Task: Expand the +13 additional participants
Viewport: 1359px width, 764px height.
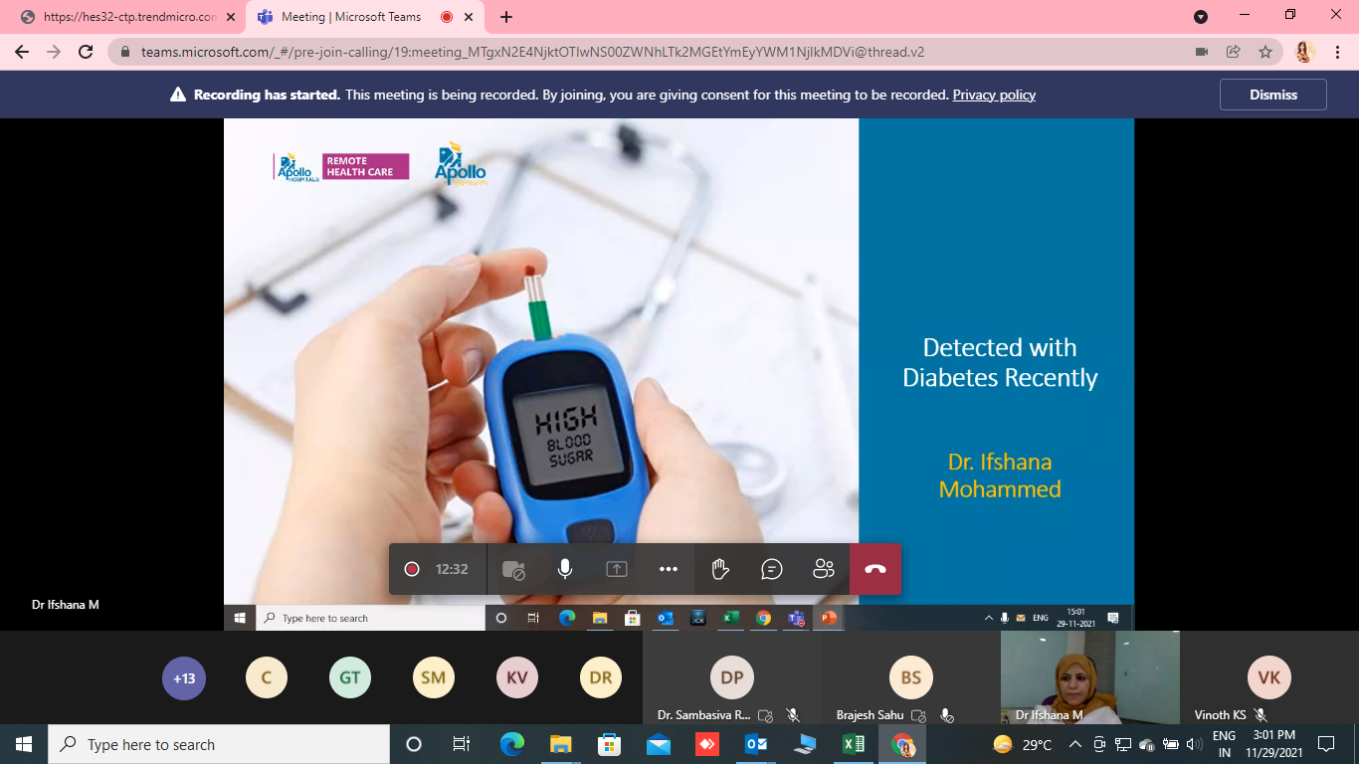Action: pos(184,678)
